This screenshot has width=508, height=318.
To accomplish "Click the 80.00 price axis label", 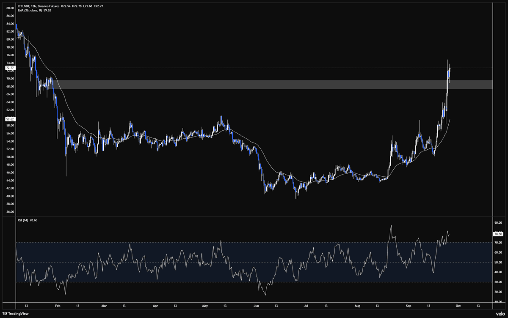I will [10, 39].
